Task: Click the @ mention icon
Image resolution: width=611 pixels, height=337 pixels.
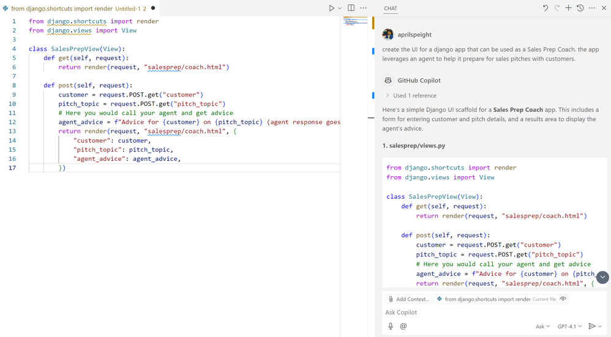Action: pos(403,326)
